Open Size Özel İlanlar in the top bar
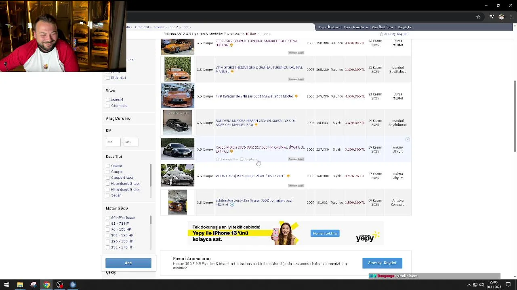This screenshot has height=290, width=517. click(383, 27)
